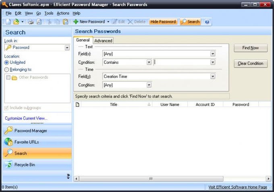Click the document icon column header

click(77, 105)
